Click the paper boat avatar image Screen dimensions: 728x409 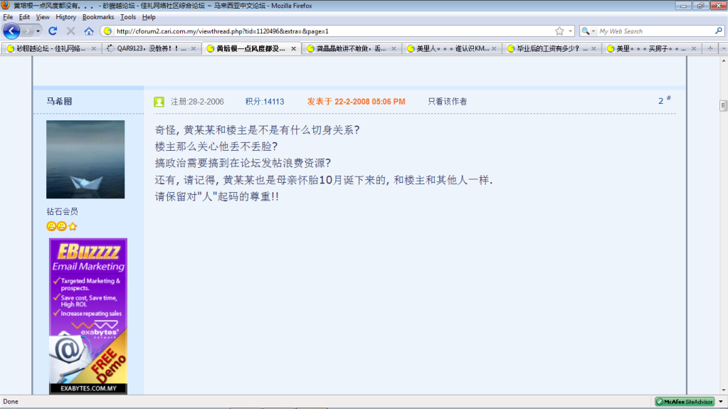coord(85,159)
